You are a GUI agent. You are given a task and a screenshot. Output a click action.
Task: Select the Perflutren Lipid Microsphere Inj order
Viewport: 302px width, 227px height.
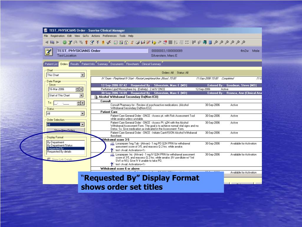tap(176, 89)
